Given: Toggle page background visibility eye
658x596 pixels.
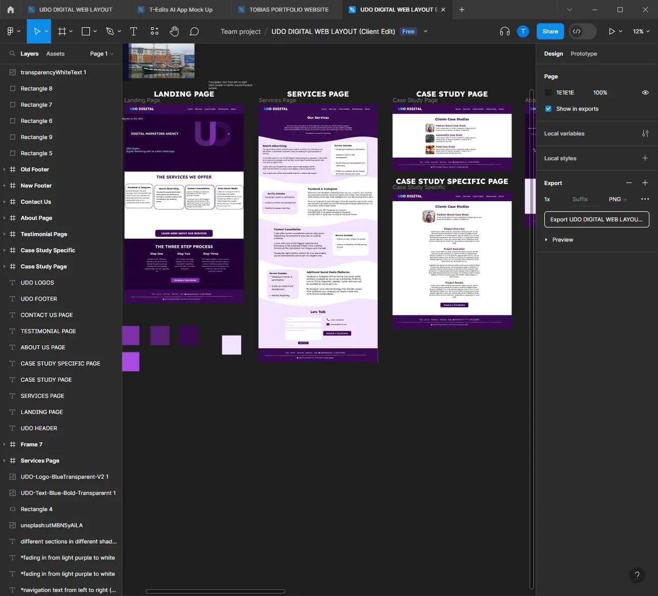Looking at the screenshot, I should click(645, 93).
